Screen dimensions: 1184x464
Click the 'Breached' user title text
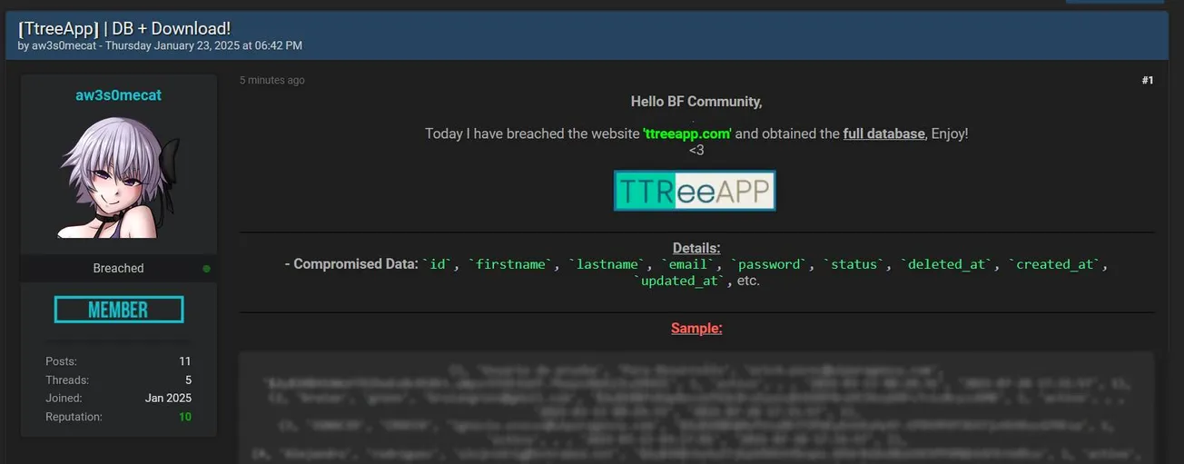[x=118, y=269]
